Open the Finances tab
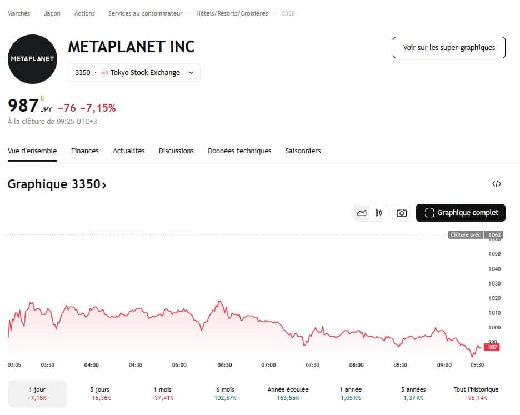 (x=84, y=151)
